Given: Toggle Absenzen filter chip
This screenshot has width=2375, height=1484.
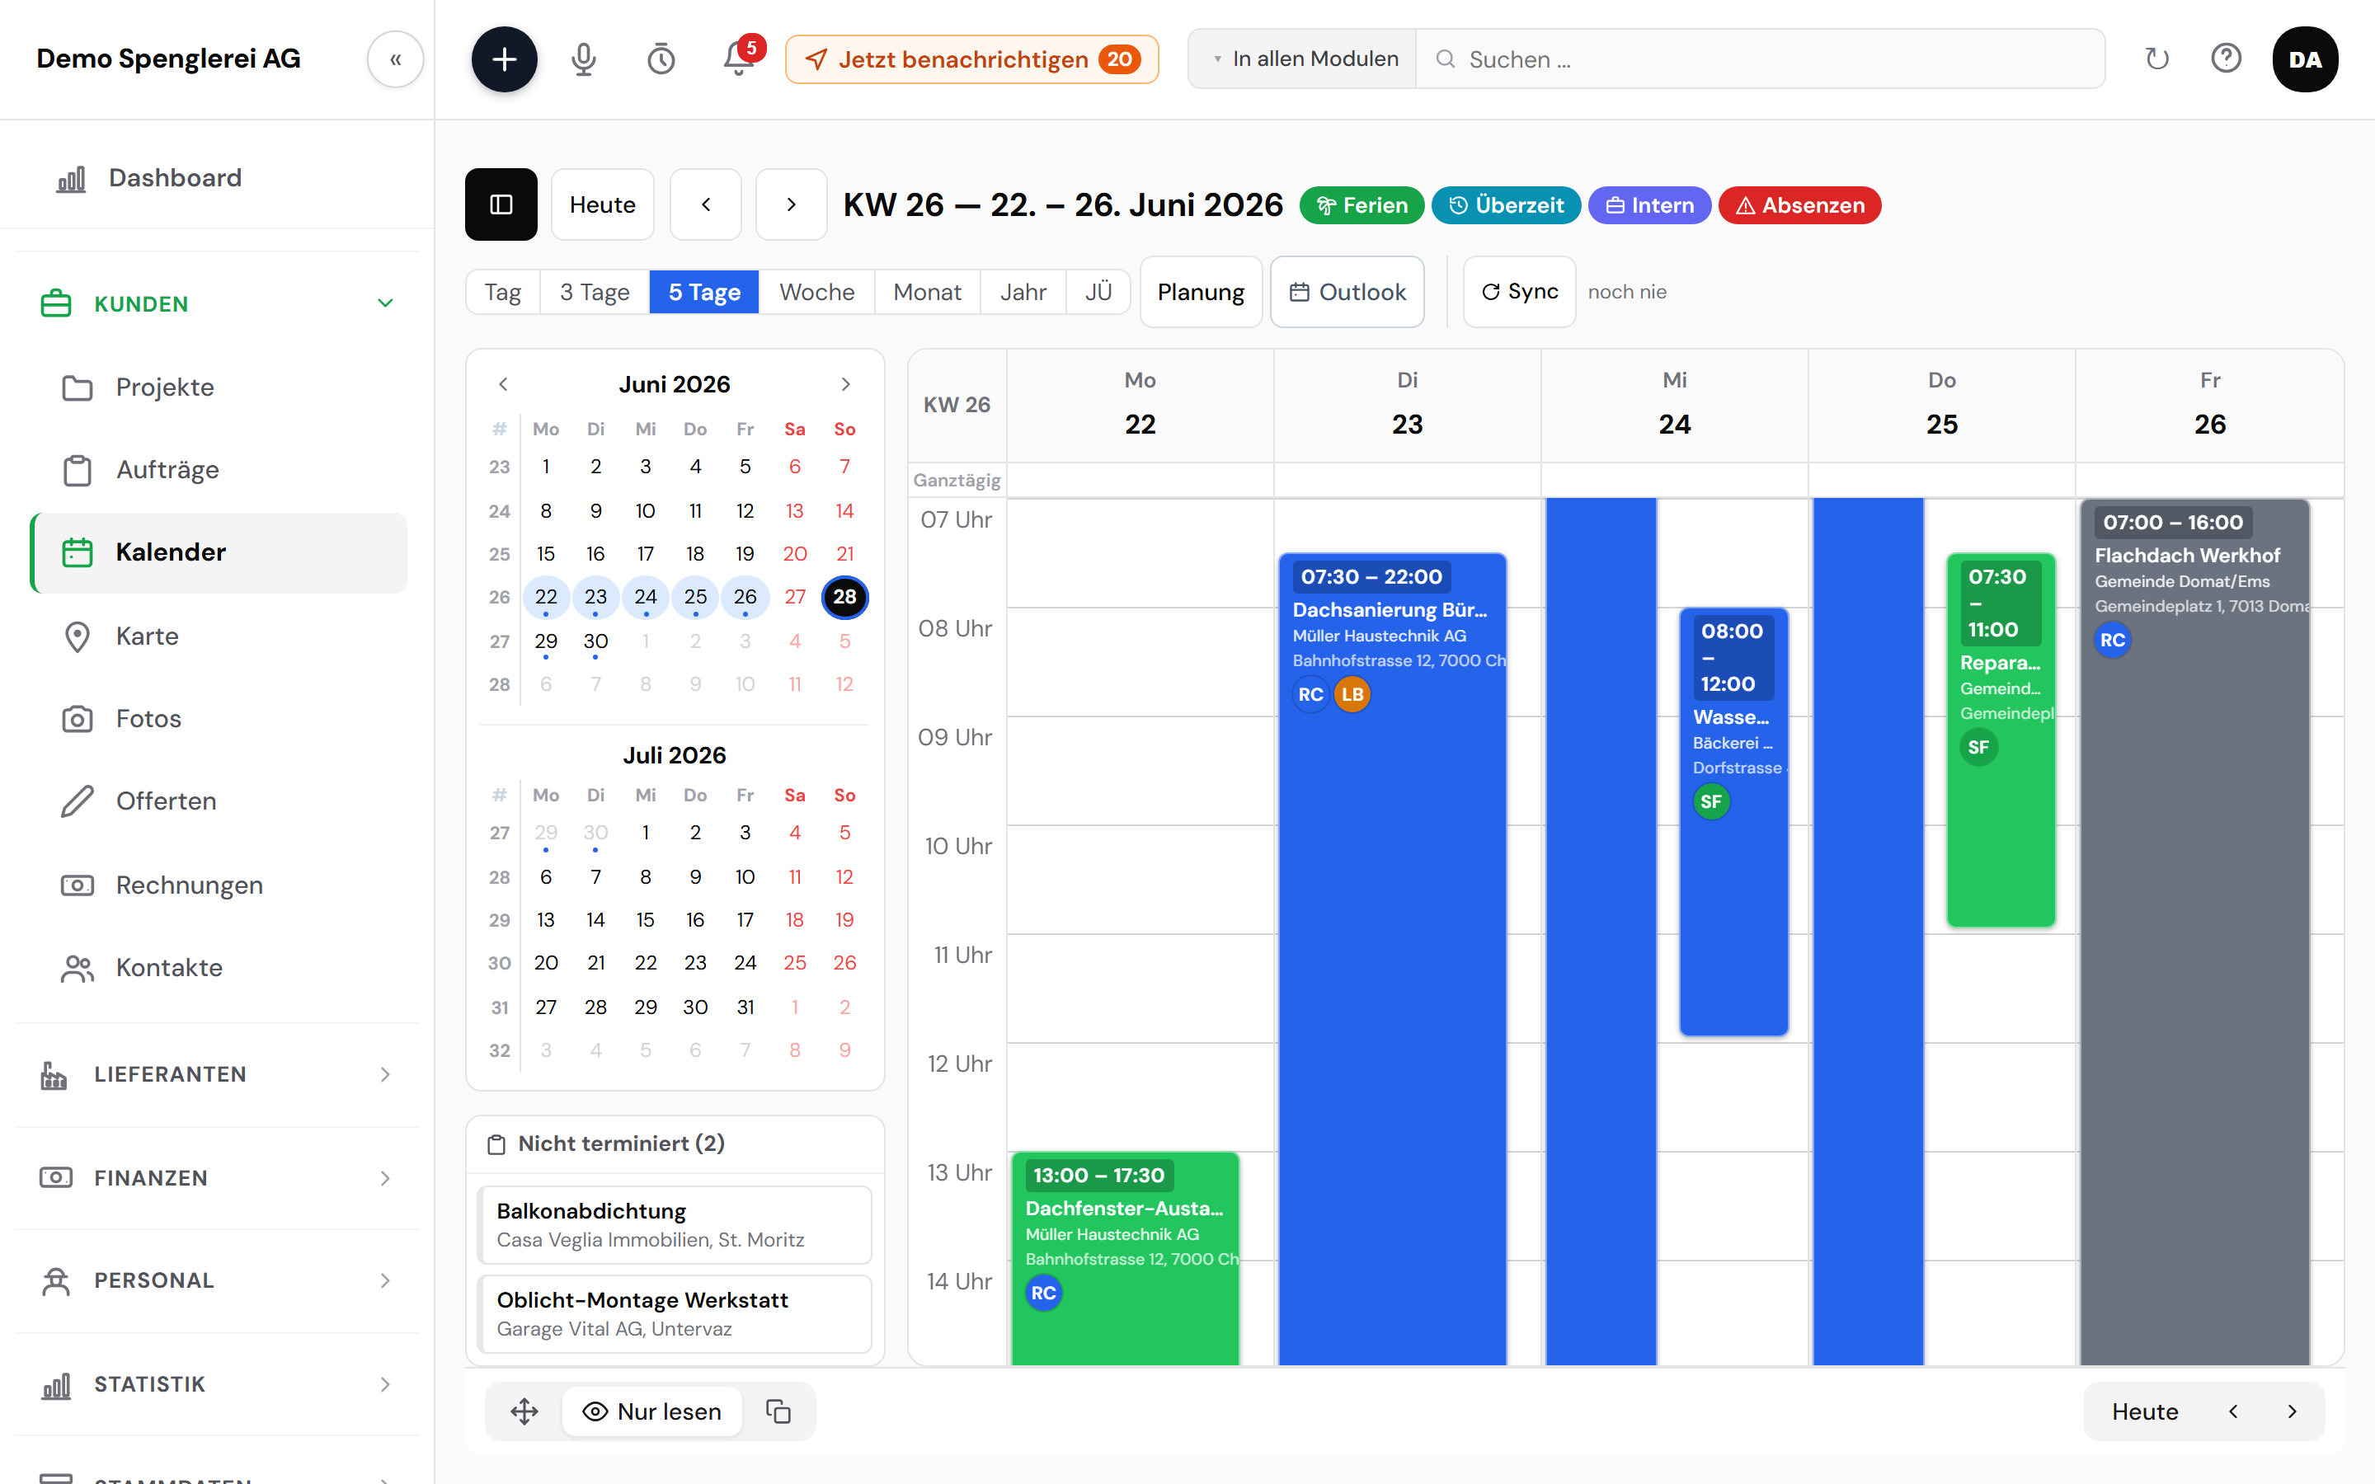Looking at the screenshot, I should coord(1800,205).
